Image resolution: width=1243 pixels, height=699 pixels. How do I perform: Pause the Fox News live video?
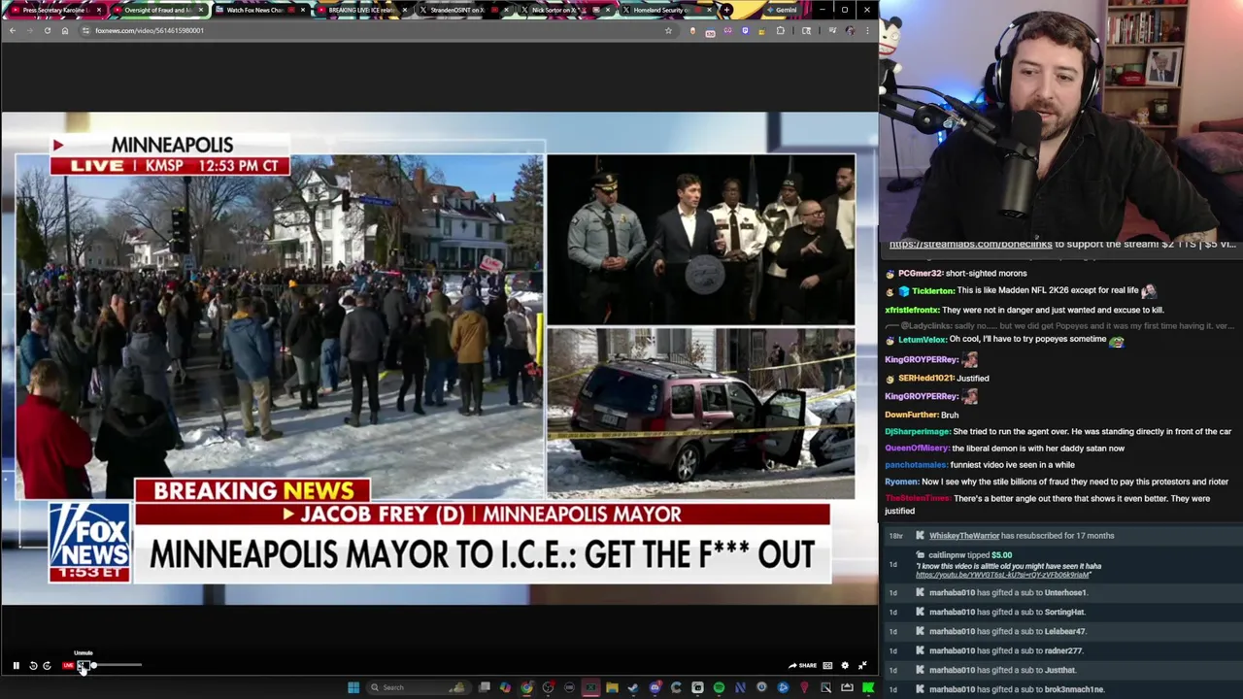[x=16, y=665]
